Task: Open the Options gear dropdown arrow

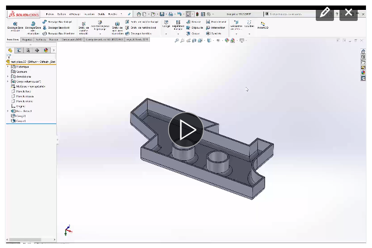Action: (213, 14)
